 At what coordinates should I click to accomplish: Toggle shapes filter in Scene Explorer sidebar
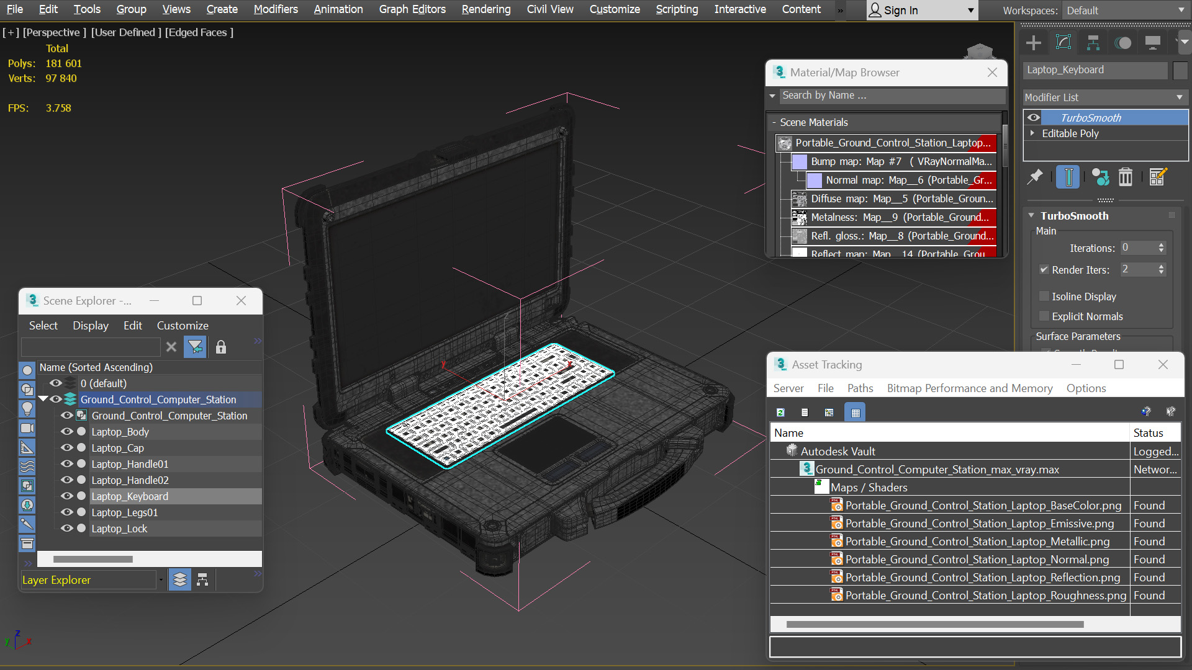pos(27,390)
